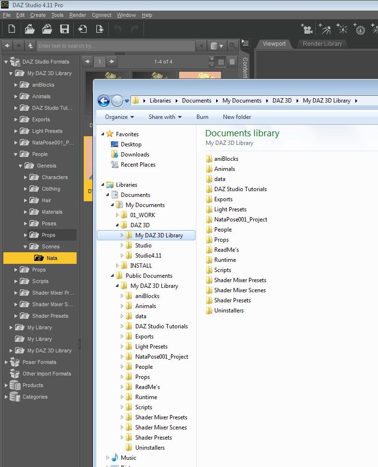Open the Runtime folder in file list
Image resolution: width=378 pixels, height=467 pixels.
[x=225, y=260]
